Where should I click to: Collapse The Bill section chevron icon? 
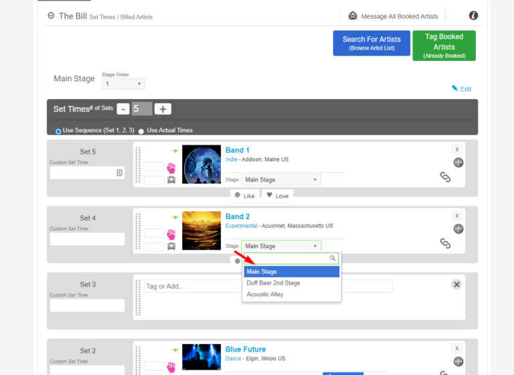click(51, 15)
